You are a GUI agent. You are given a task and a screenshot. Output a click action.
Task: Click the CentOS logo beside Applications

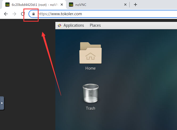point(60,25)
